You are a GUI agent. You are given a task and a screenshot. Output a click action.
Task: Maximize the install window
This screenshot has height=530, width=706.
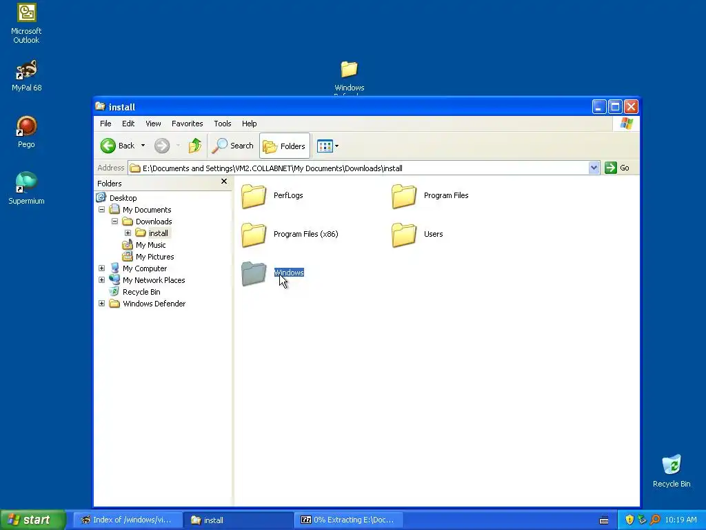(615, 107)
